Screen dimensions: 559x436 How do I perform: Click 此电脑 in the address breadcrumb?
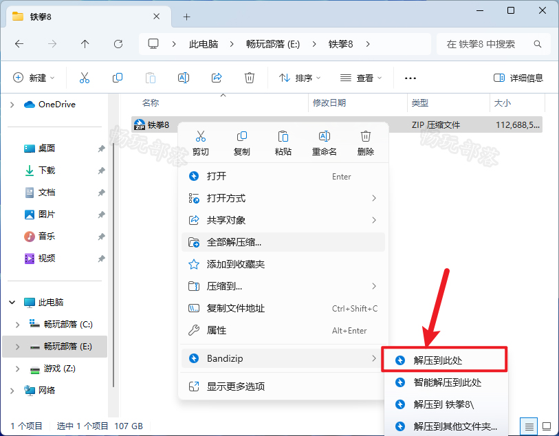pos(204,44)
